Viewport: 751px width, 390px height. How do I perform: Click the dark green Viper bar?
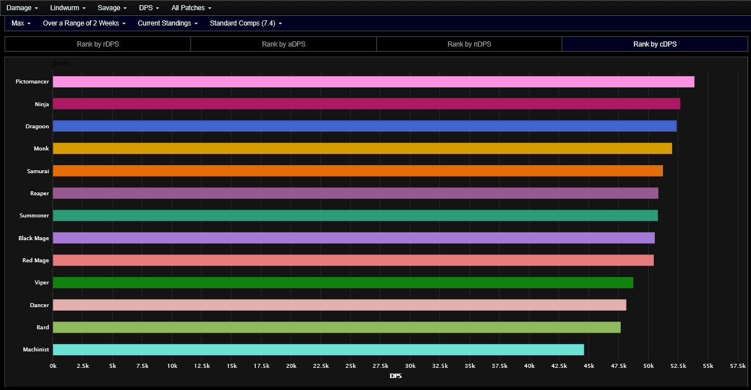click(343, 283)
